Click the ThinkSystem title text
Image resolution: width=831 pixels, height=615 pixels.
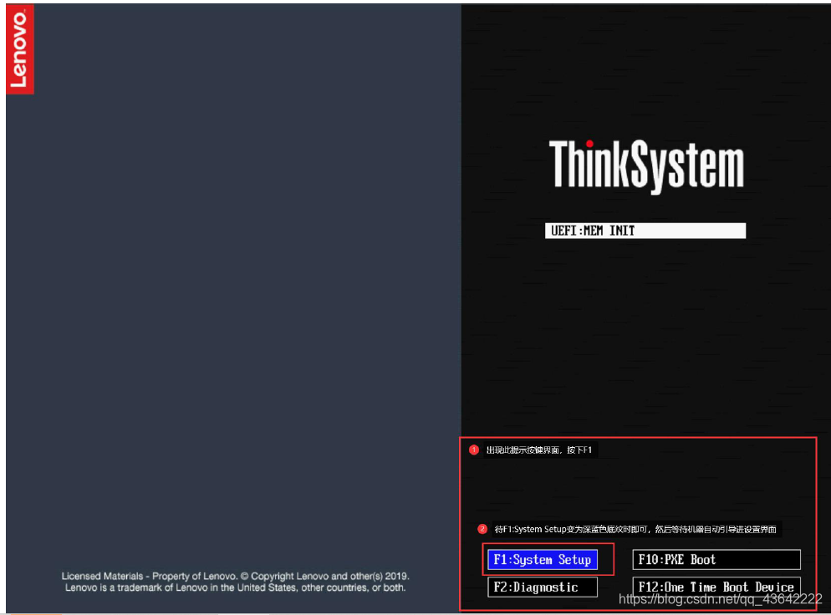[x=646, y=165]
